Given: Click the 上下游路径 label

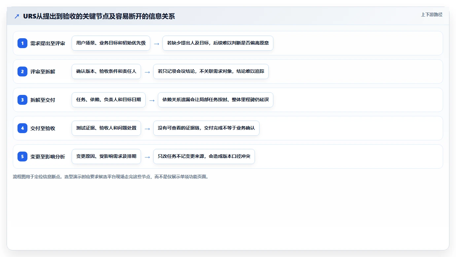Looking at the screenshot, I should [x=432, y=14].
